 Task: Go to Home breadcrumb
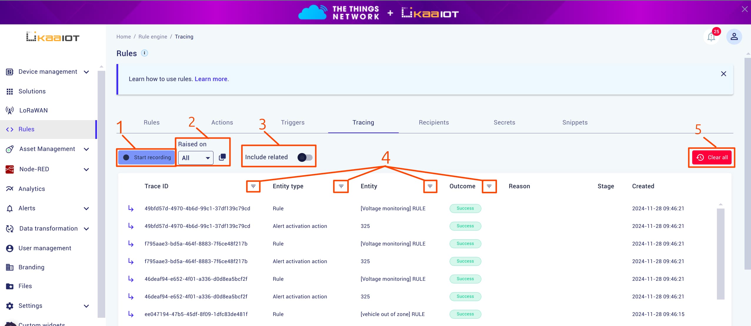coord(124,37)
